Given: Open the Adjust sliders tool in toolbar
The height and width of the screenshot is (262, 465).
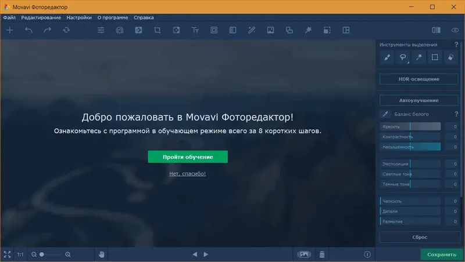Looking at the screenshot, I should point(101,30).
